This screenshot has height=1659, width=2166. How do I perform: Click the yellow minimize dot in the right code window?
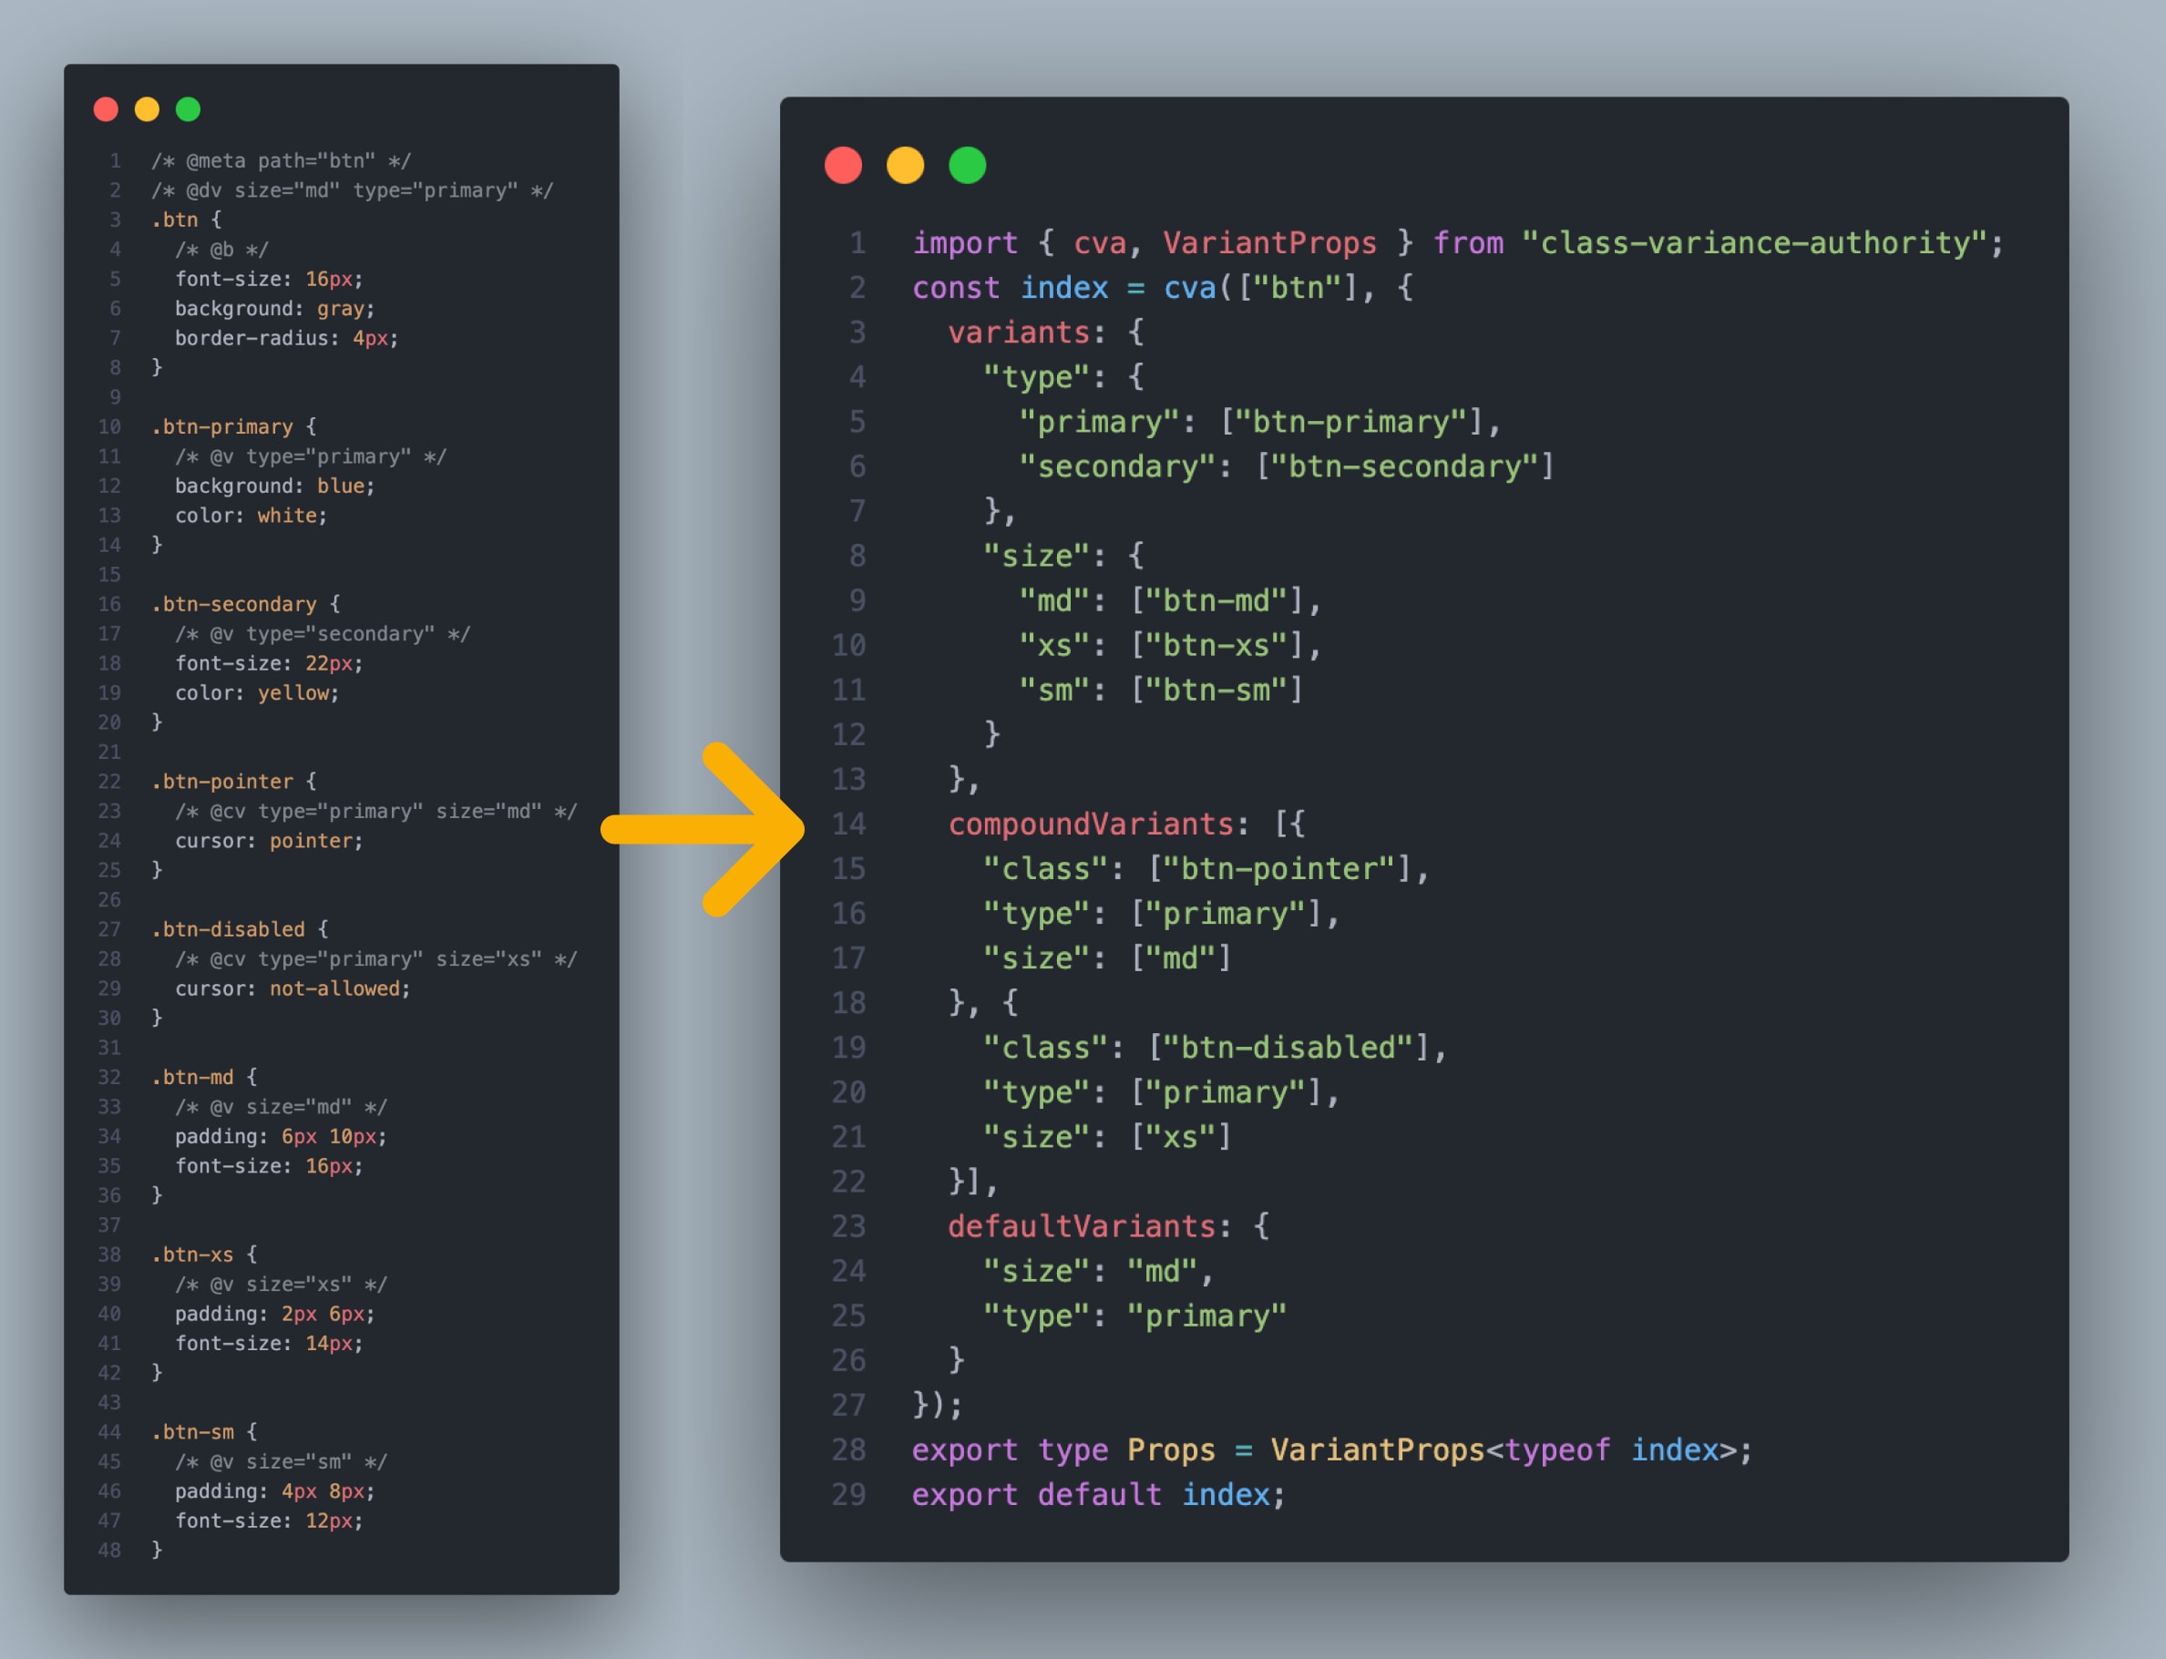coord(906,165)
